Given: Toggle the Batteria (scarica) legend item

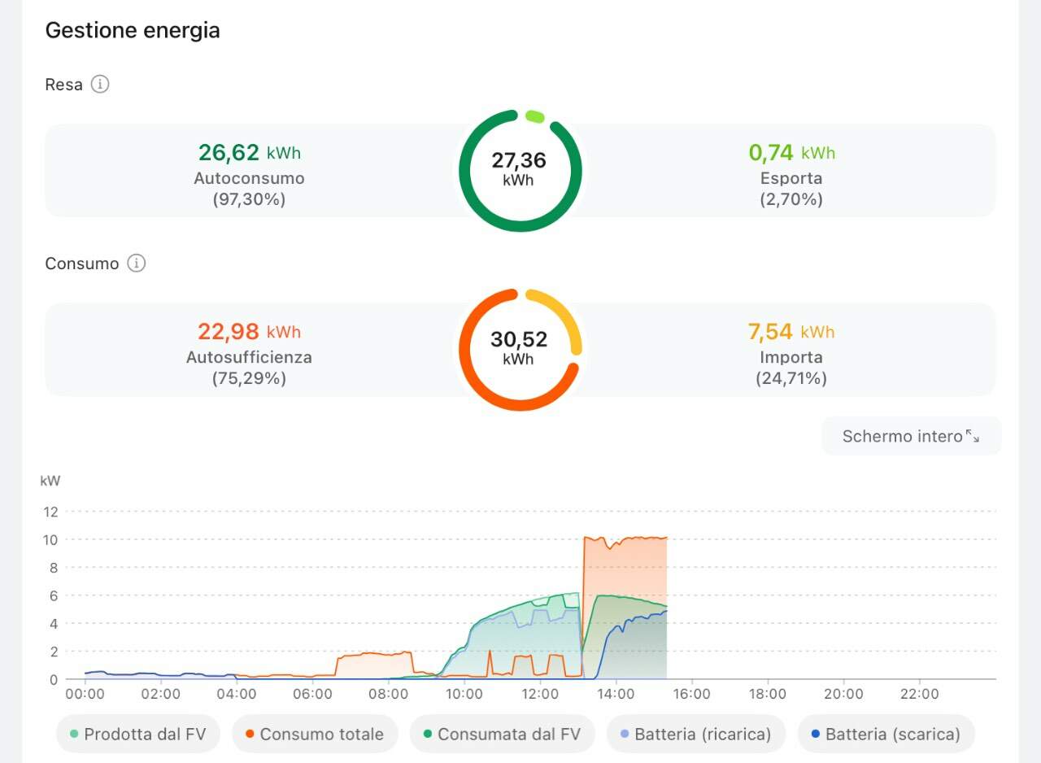Looking at the screenshot, I should tap(886, 734).
